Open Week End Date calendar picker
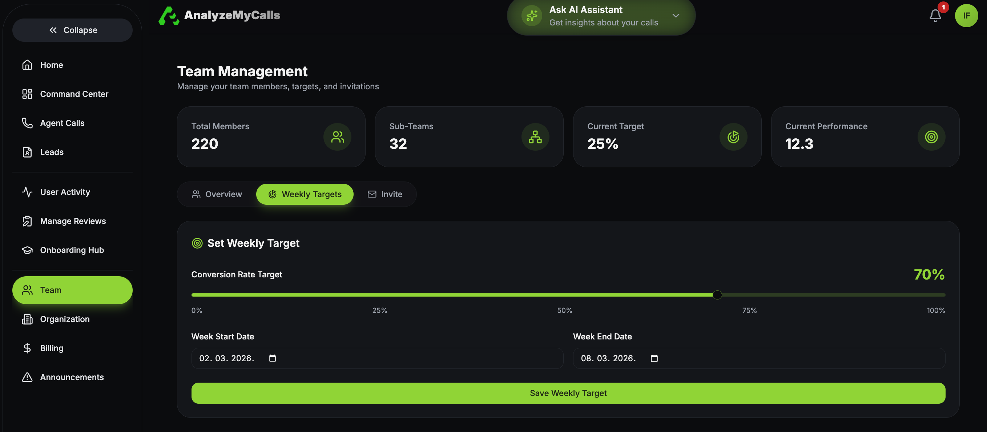987x432 pixels. pyautogui.click(x=654, y=358)
